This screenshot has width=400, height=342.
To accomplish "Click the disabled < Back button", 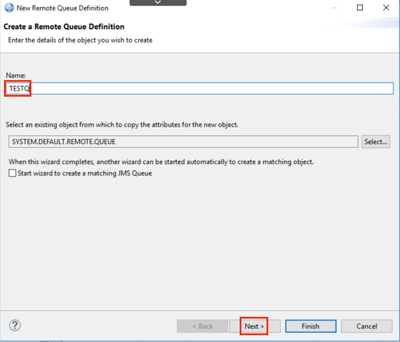I will click(x=203, y=326).
